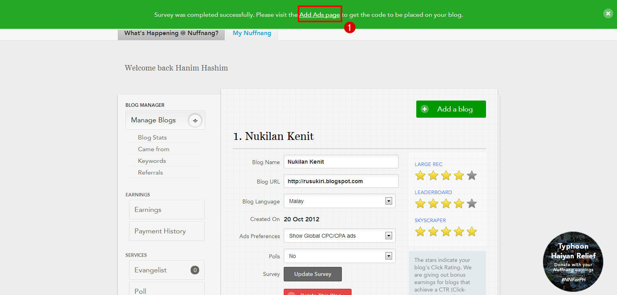This screenshot has width=617, height=295.
Task: Click the LEADERBOARD label
Action: point(433,193)
